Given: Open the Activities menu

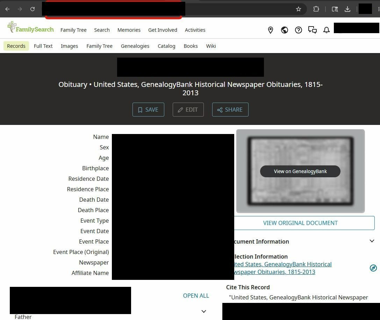Looking at the screenshot, I should 195,30.
